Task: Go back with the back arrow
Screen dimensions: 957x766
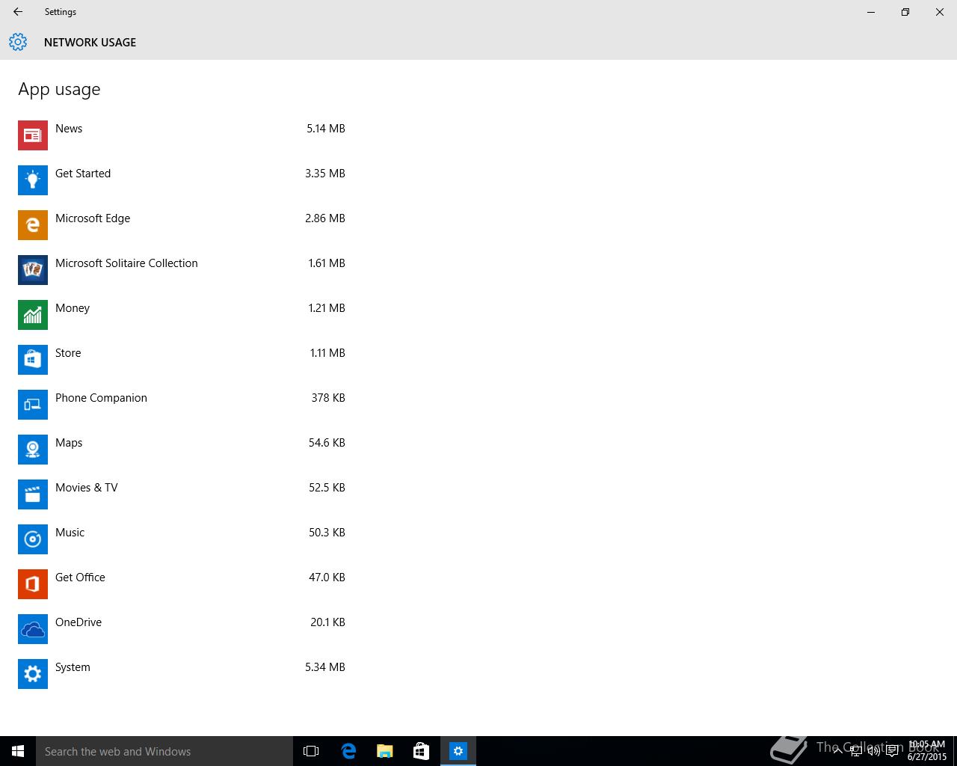Action: (18, 12)
